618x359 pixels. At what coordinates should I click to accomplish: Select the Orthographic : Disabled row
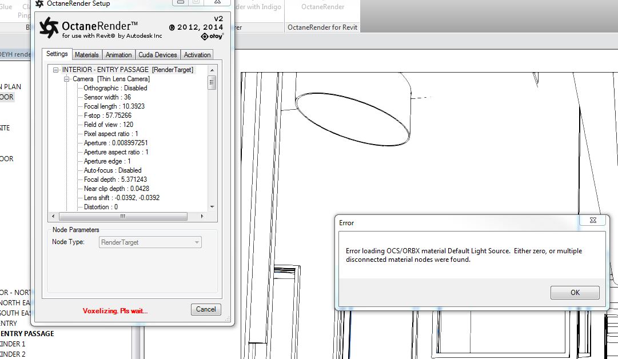click(115, 88)
